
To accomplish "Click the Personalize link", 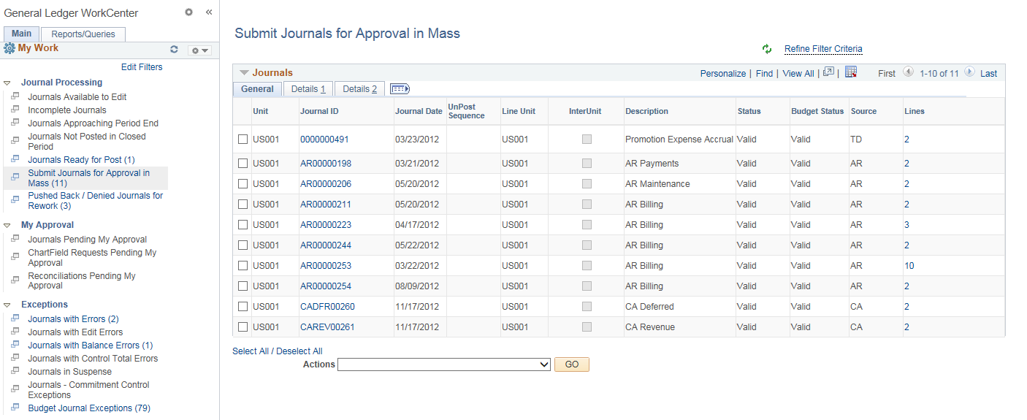I will pos(723,74).
